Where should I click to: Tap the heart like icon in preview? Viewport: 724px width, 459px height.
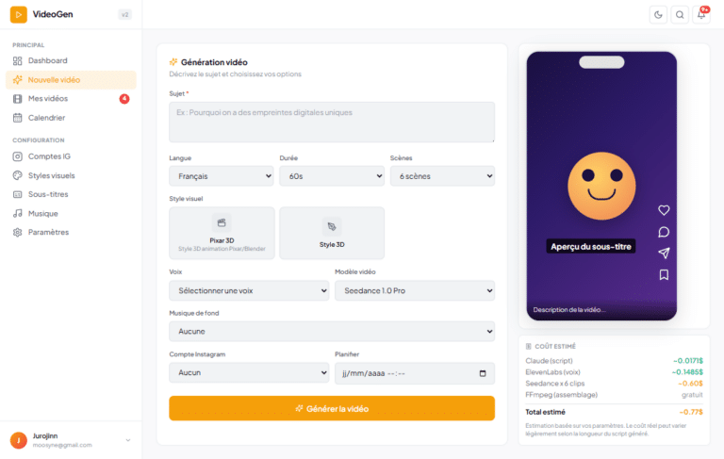point(664,210)
